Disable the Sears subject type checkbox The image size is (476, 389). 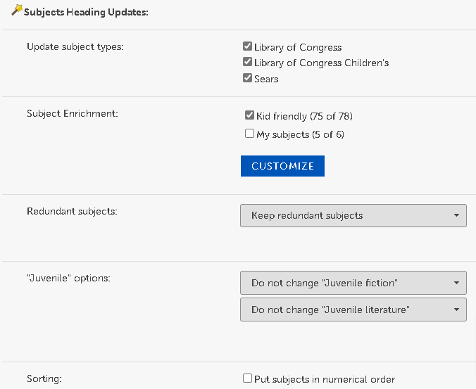pos(248,78)
